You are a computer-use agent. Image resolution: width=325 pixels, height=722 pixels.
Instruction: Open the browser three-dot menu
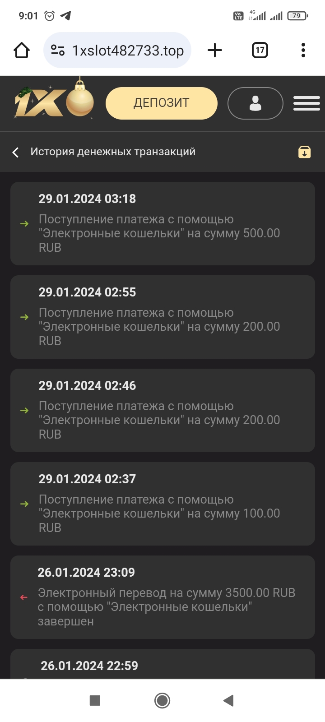coord(303,50)
